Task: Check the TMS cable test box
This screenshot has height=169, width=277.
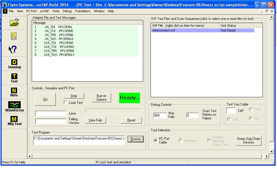Action: [x=251, y=109]
